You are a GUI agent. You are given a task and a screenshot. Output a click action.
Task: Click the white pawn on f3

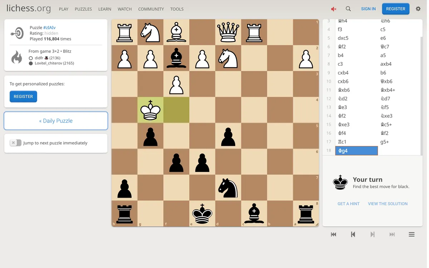point(176,84)
